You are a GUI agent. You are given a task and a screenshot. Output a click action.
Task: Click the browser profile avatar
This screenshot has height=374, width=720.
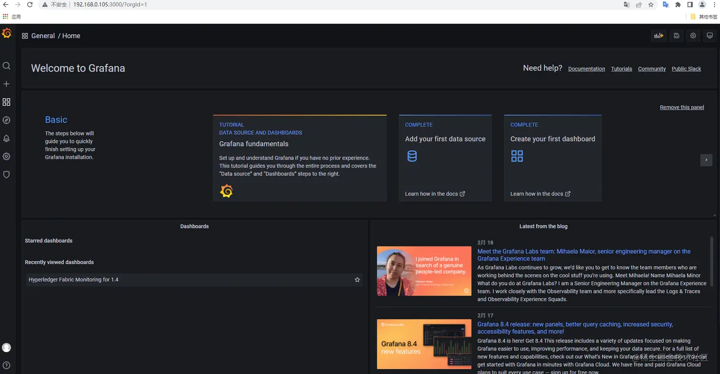tap(702, 4)
